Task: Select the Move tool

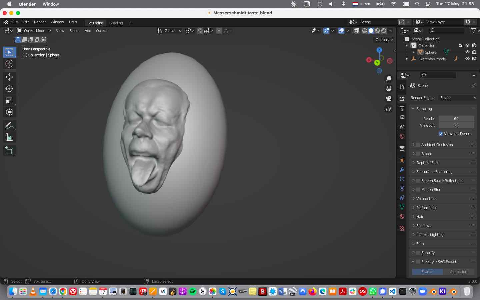Action: [9, 77]
